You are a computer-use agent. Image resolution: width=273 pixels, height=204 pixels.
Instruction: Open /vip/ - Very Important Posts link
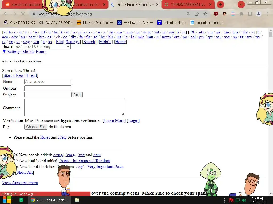[x=100, y=167]
